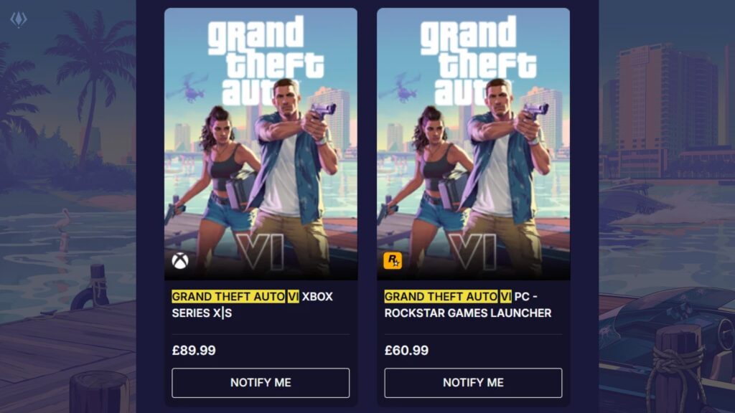Image resolution: width=735 pixels, height=413 pixels.
Task: Click highlighted 'VI' in the Xbox title
Action: [294, 296]
